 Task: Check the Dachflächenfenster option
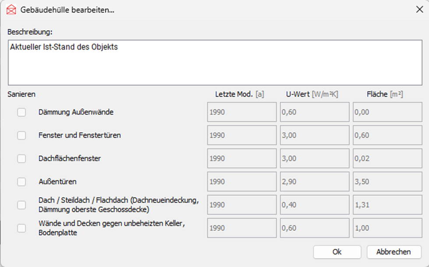21,158
